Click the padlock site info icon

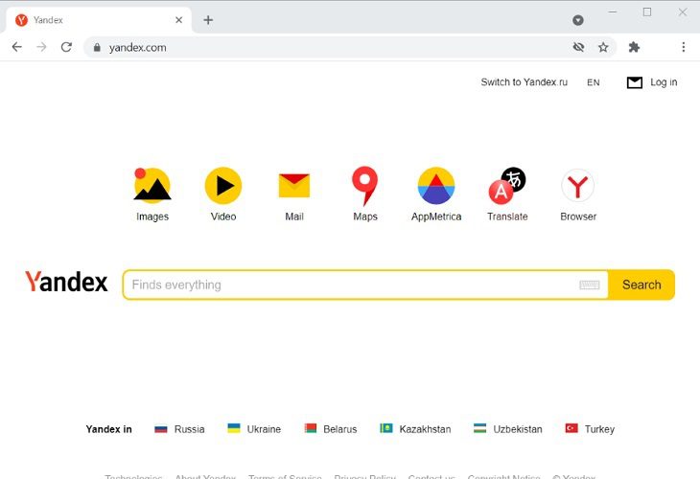point(97,47)
